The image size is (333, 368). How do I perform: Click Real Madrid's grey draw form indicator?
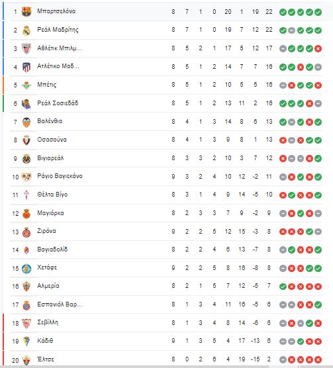pyautogui.click(x=291, y=30)
